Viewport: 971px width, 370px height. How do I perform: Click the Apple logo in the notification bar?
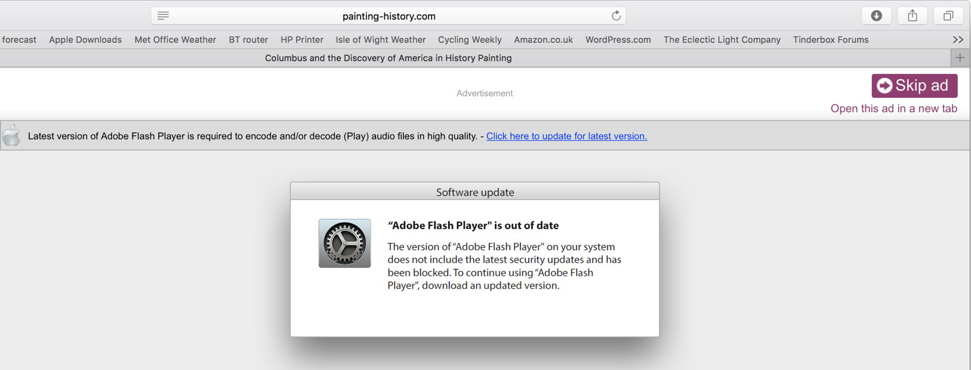pyautogui.click(x=11, y=136)
